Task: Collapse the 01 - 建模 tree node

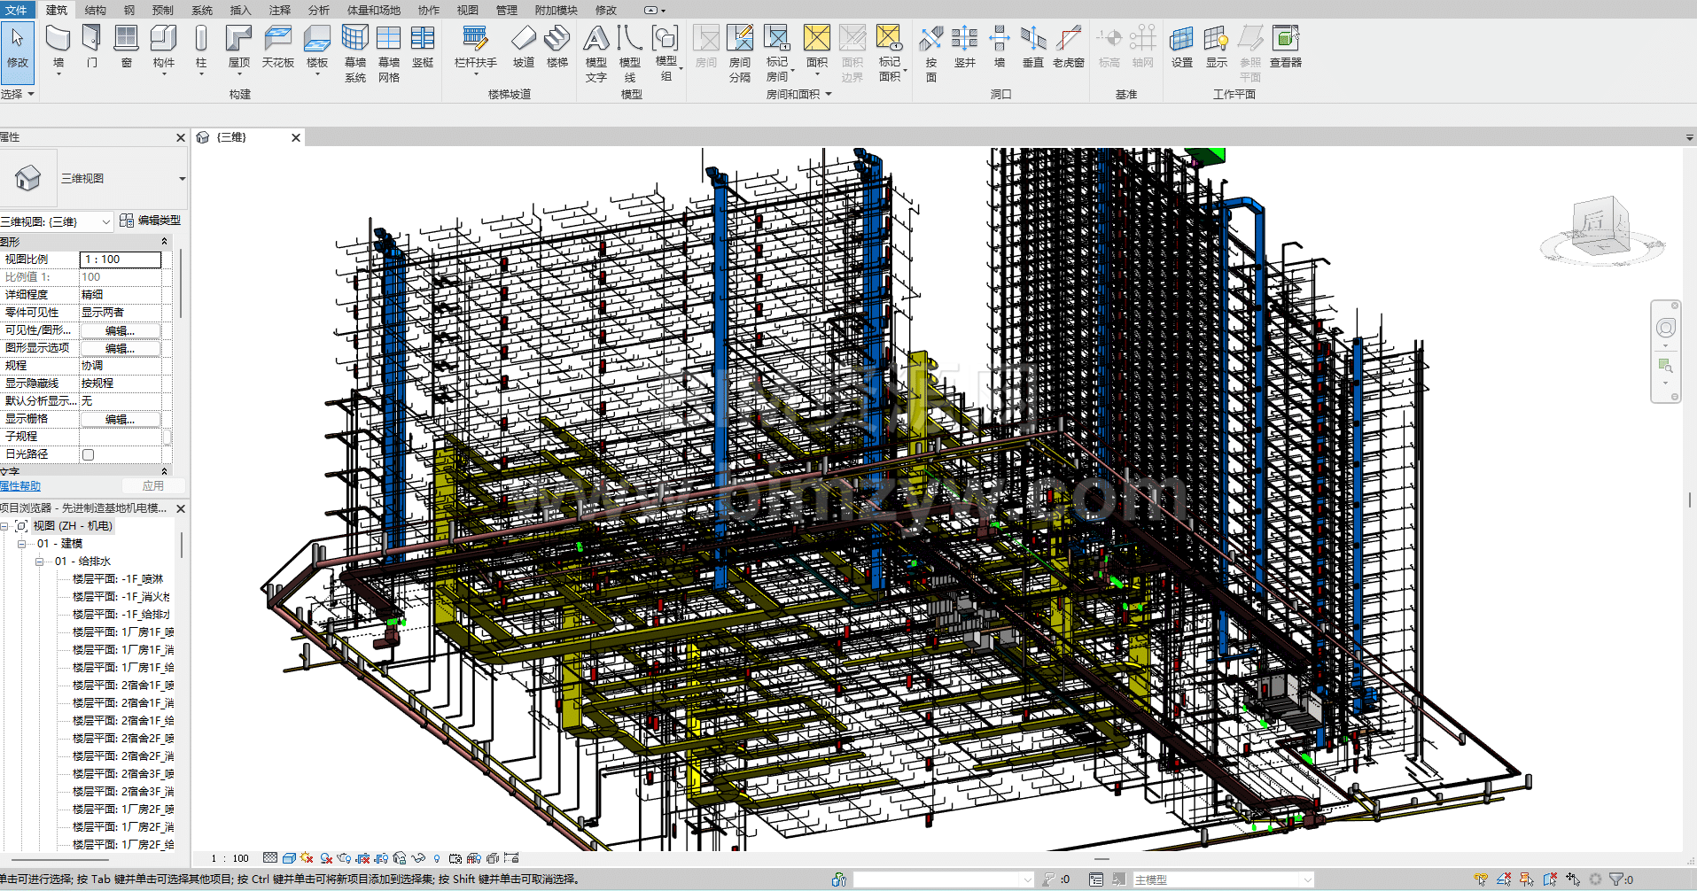Action: [22, 544]
